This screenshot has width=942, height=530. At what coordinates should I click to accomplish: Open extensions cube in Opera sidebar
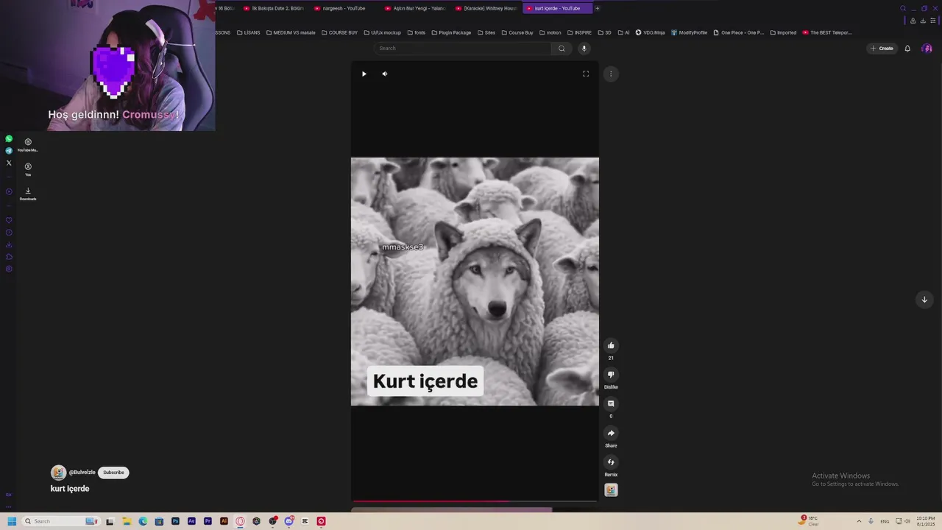[9, 257]
